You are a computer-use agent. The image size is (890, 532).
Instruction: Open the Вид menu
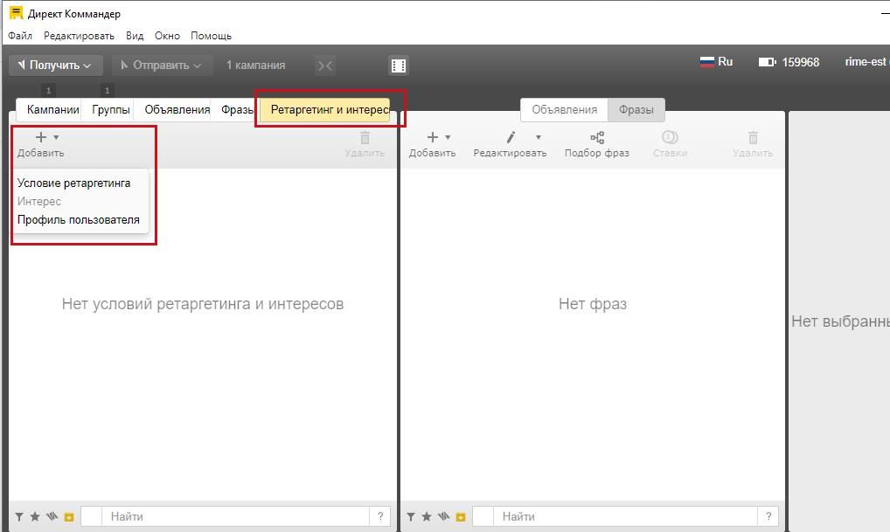(135, 36)
